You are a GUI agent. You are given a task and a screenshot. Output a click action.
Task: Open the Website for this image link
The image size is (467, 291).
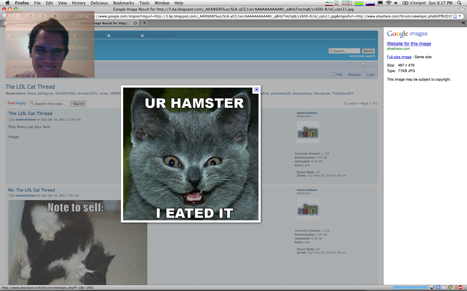409,44
